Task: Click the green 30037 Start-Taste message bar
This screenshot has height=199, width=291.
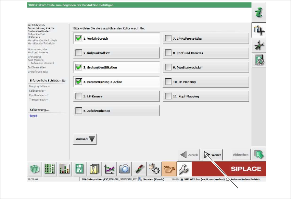Action: point(139,5)
